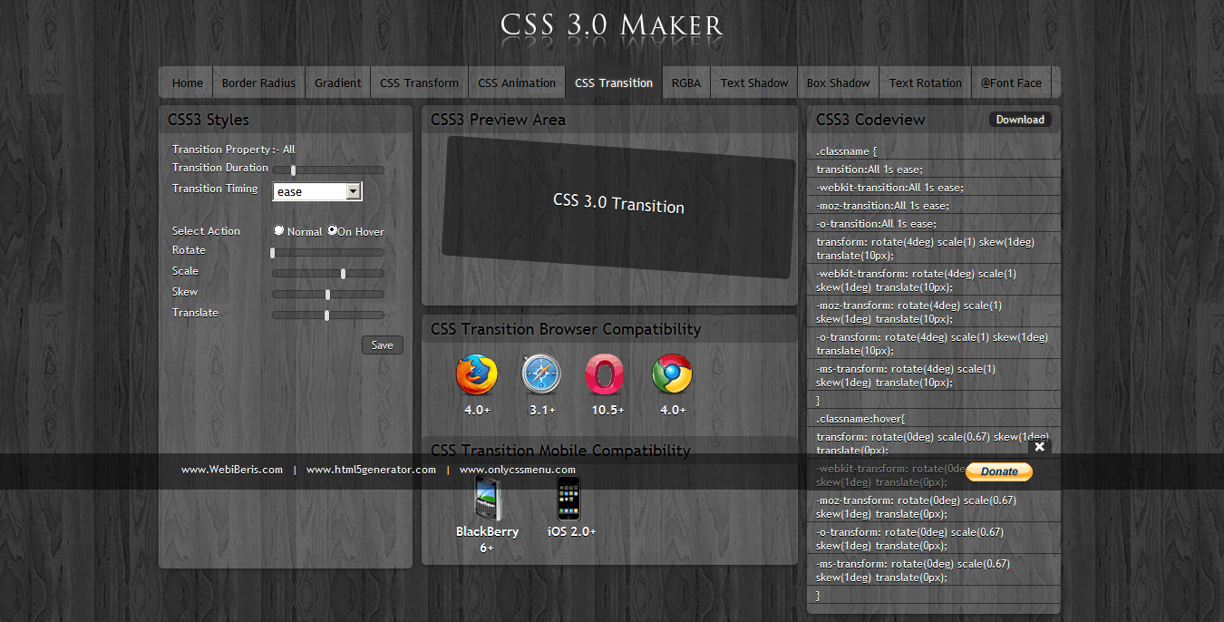Click the yellow Donate button

tap(999, 471)
